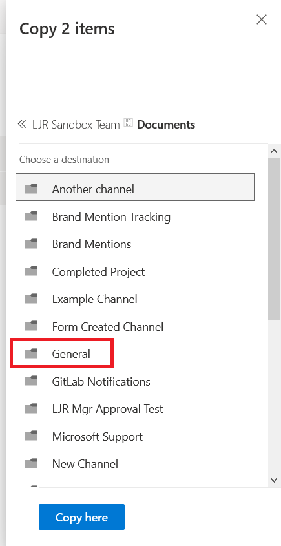Click the LJR Sandbox Team breadcrumb

[76, 124]
